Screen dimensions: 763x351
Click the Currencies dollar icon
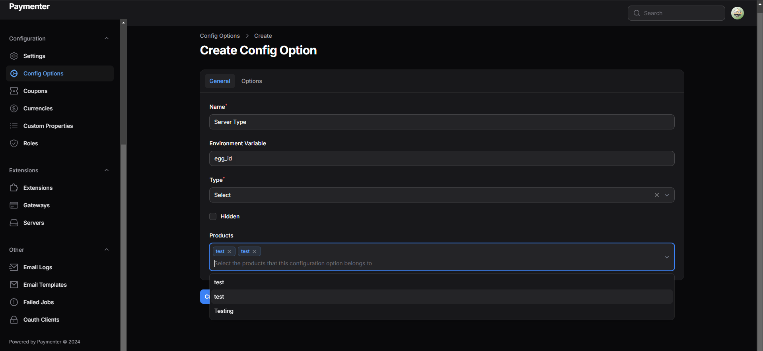(x=14, y=108)
